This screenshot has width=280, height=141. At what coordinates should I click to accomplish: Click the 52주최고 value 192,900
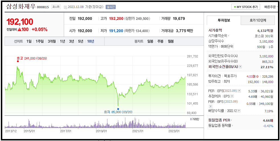(254, 82)
